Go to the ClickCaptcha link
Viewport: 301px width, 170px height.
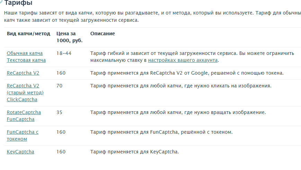pyautogui.click(x=22, y=100)
